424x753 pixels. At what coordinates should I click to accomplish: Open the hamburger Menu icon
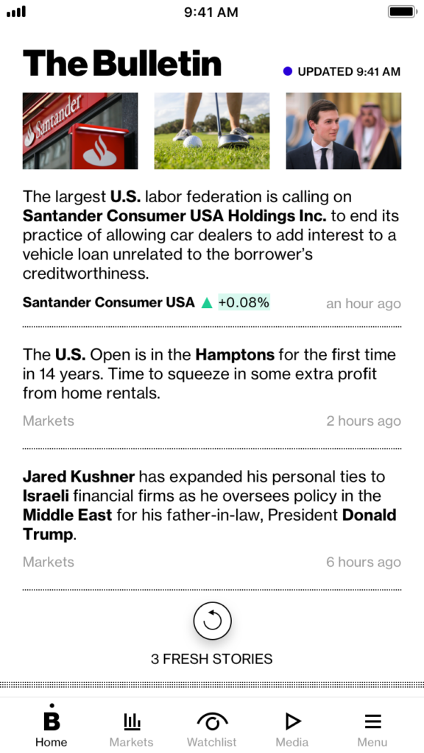point(372,721)
